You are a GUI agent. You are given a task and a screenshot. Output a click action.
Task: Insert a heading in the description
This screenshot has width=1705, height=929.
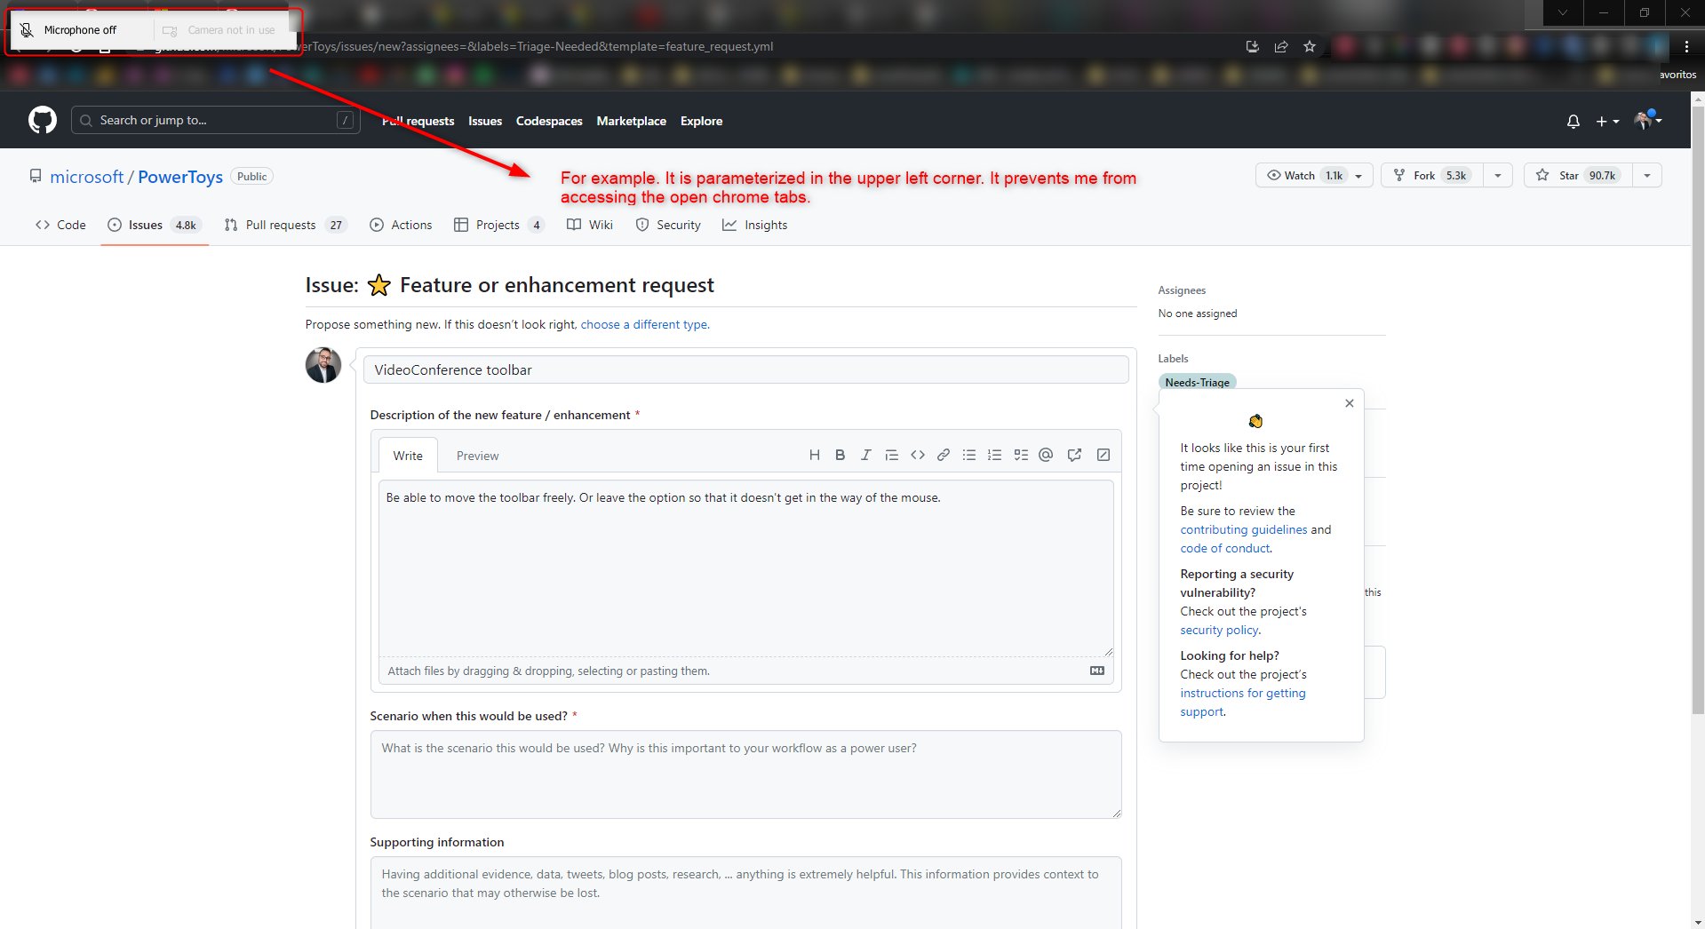(x=814, y=454)
